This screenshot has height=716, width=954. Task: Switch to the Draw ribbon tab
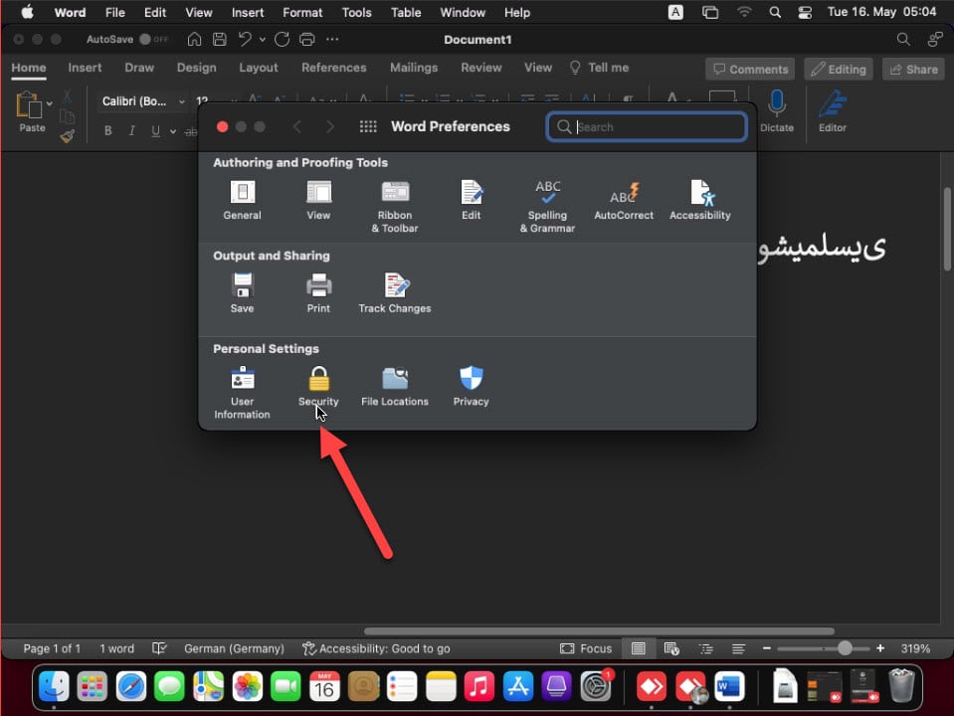pyautogui.click(x=139, y=68)
